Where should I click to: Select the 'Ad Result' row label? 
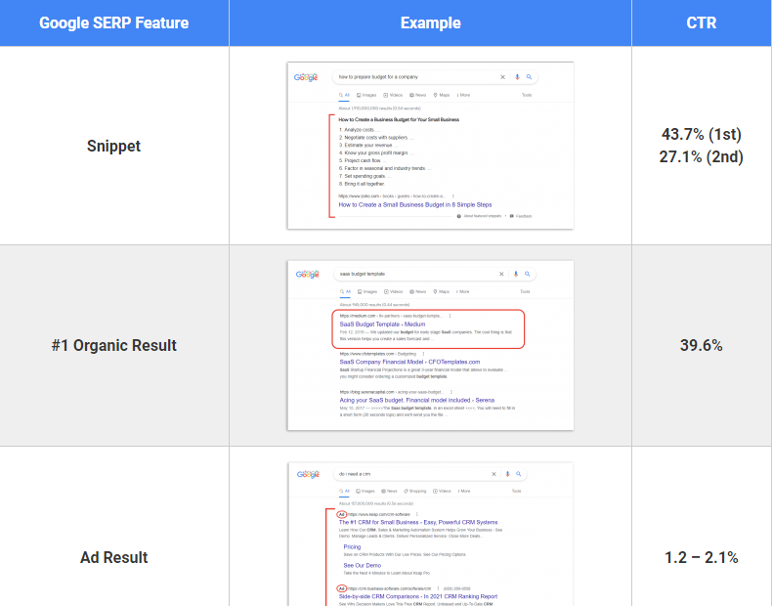pyautogui.click(x=113, y=558)
